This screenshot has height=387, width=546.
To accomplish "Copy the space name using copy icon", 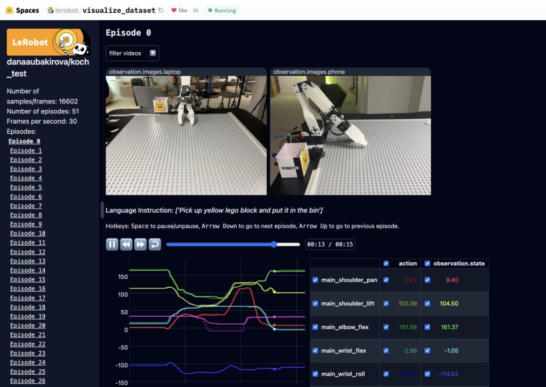I will tap(160, 10).
